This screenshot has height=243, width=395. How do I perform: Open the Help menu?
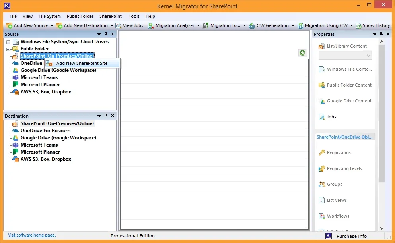click(x=150, y=16)
